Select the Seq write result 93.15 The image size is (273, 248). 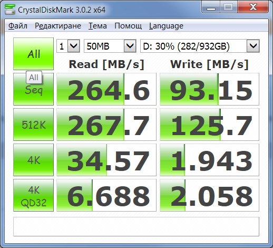(x=209, y=89)
